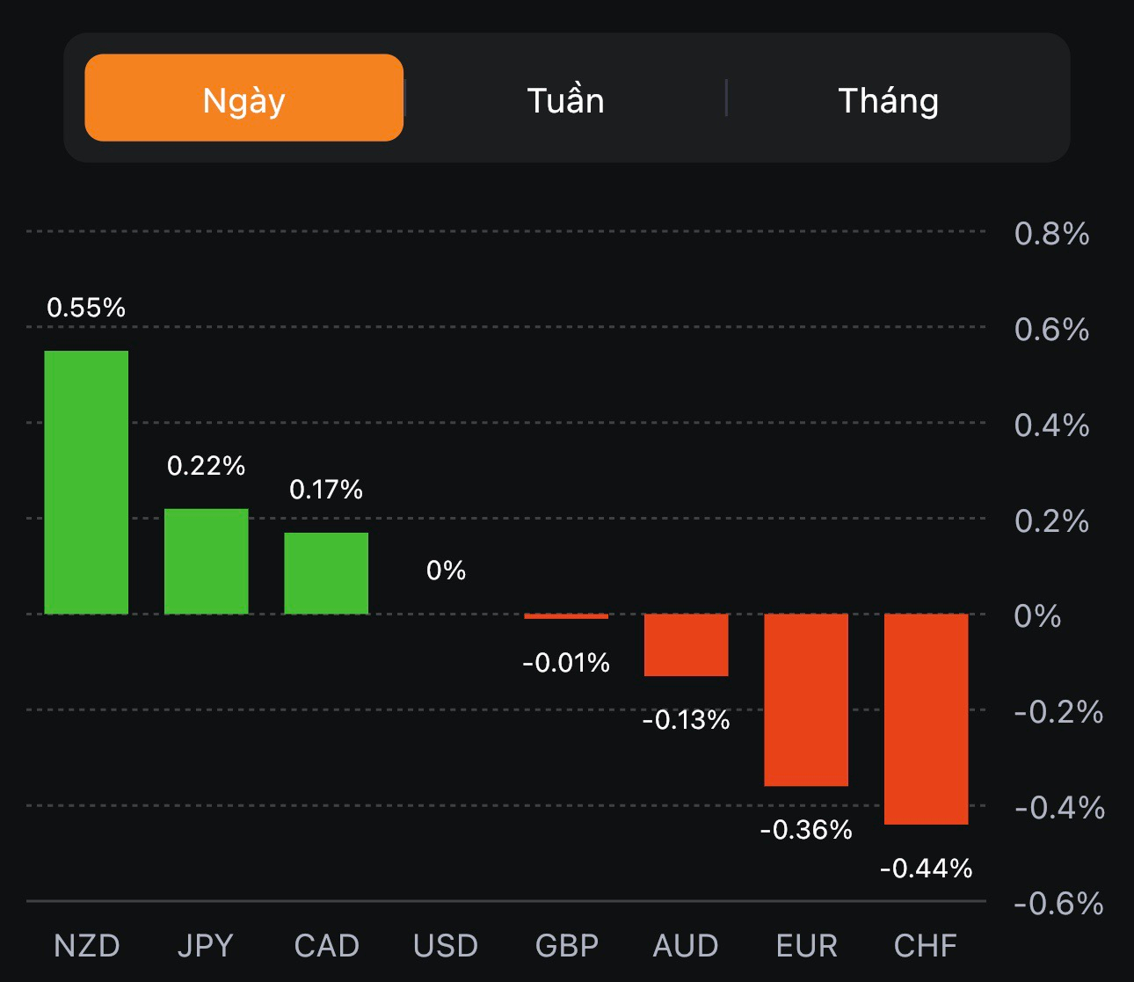Click the small red GBP bar

coord(566,616)
